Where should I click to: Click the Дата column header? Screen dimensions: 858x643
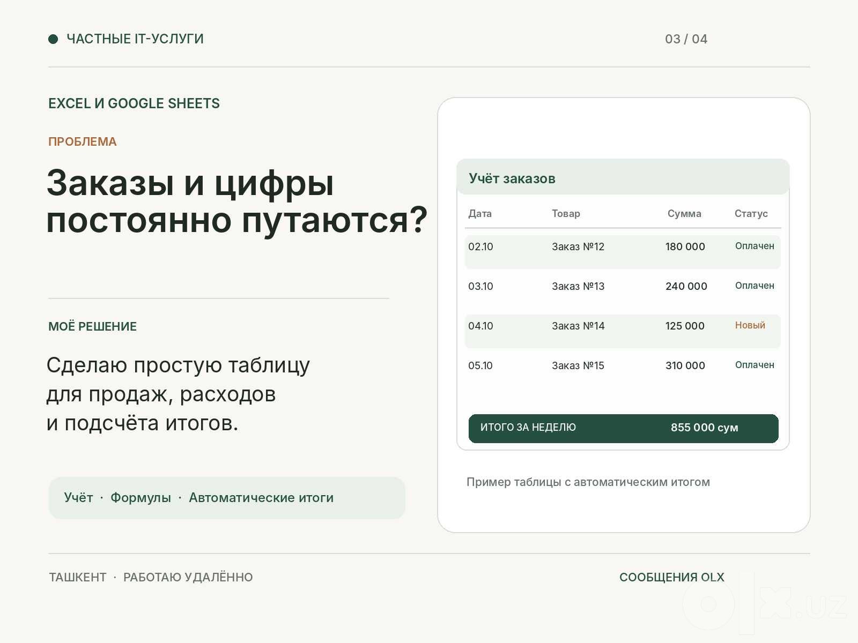click(x=480, y=213)
